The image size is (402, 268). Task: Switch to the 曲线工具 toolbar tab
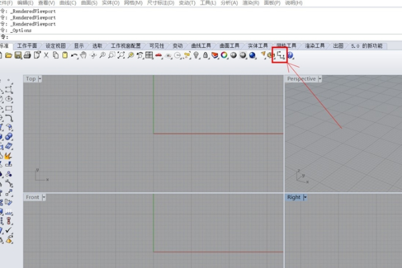201,46
